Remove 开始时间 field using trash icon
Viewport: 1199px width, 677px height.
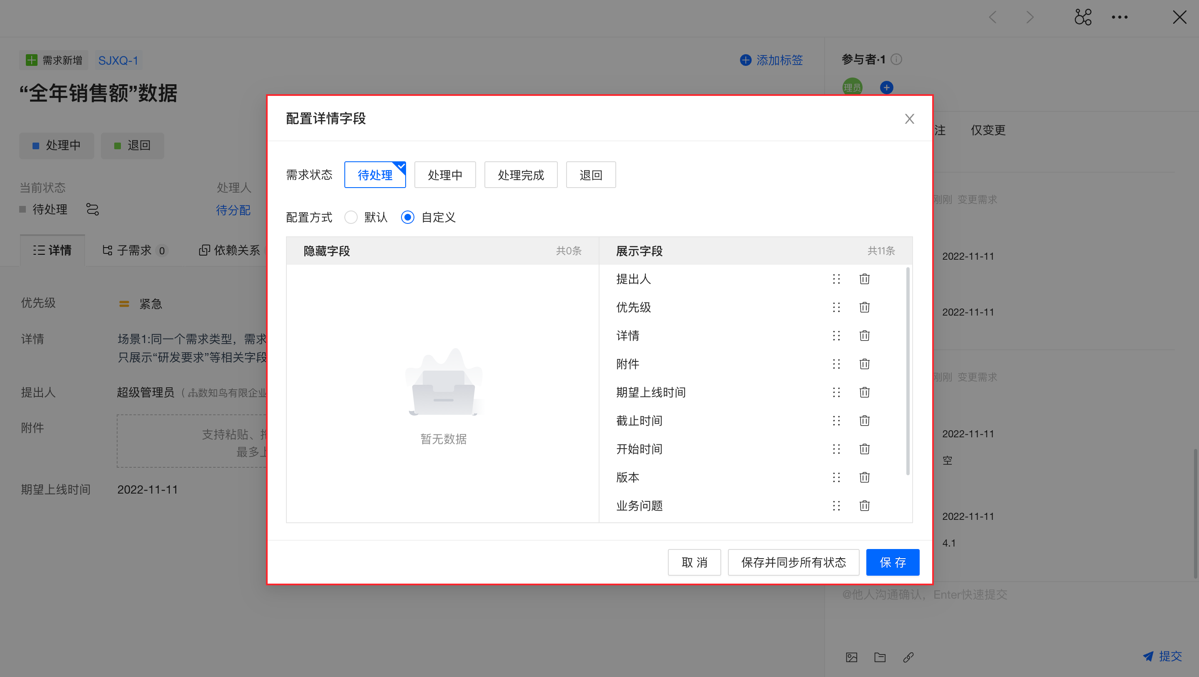(864, 449)
